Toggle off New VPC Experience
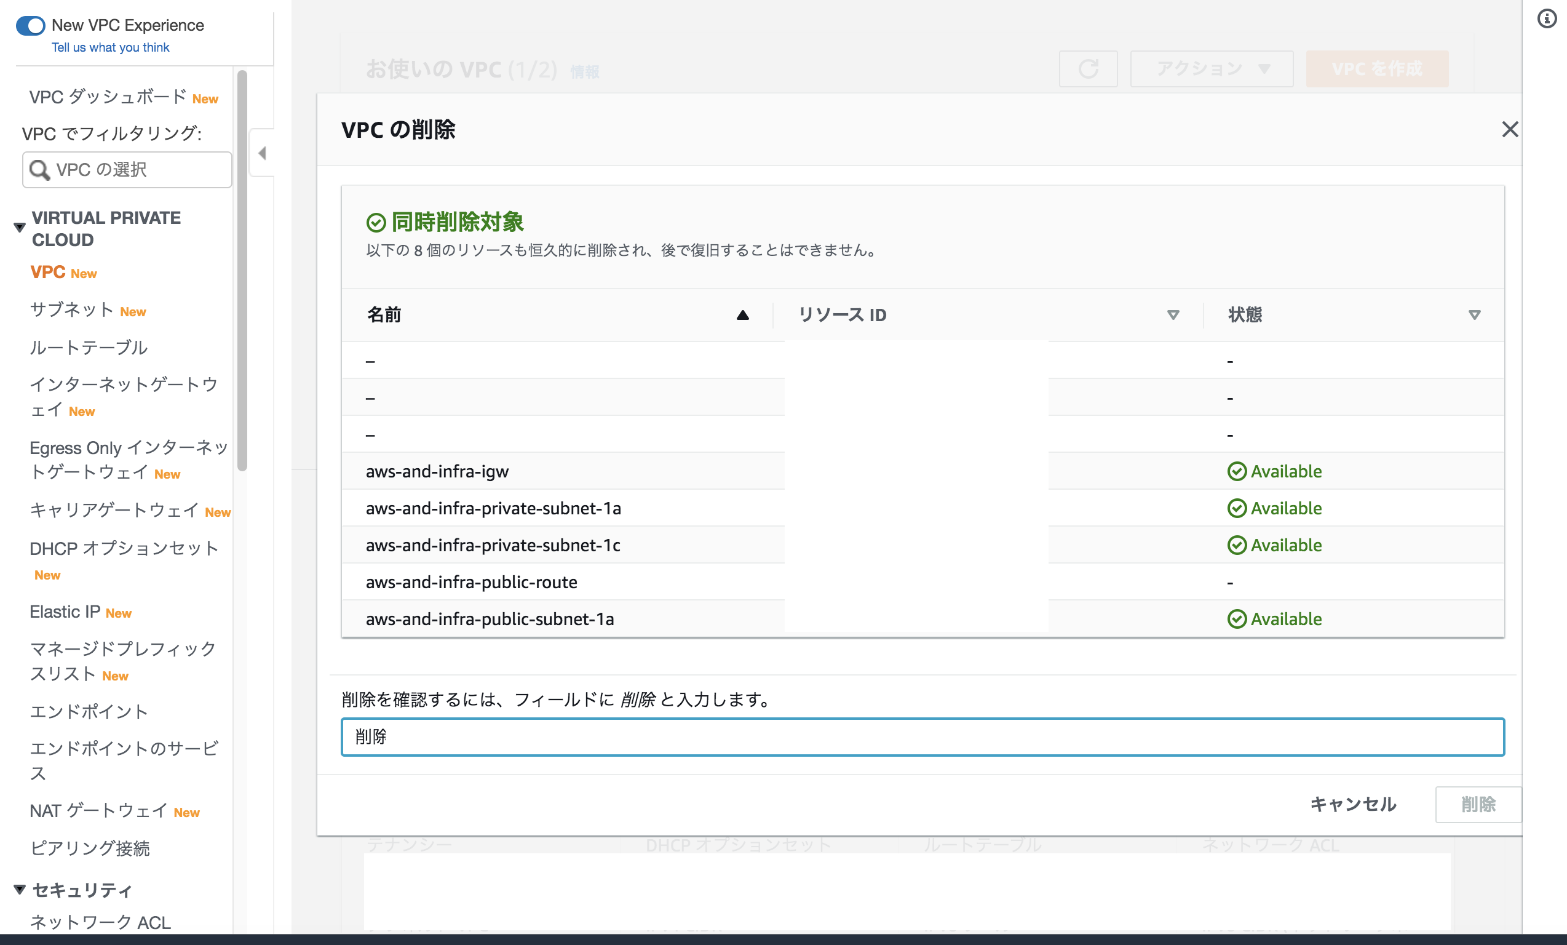This screenshot has width=1567, height=945. click(x=30, y=25)
